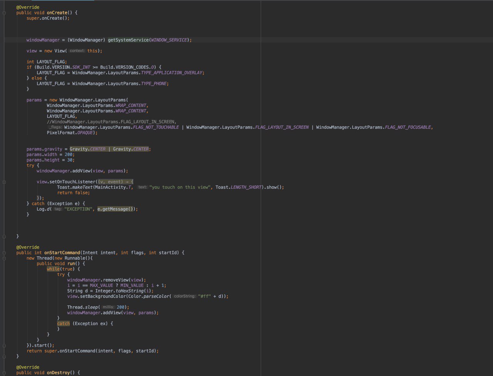Collapse the onStartCommand method fold marker
Viewport: 493px width, 376px height.
click(x=4, y=253)
